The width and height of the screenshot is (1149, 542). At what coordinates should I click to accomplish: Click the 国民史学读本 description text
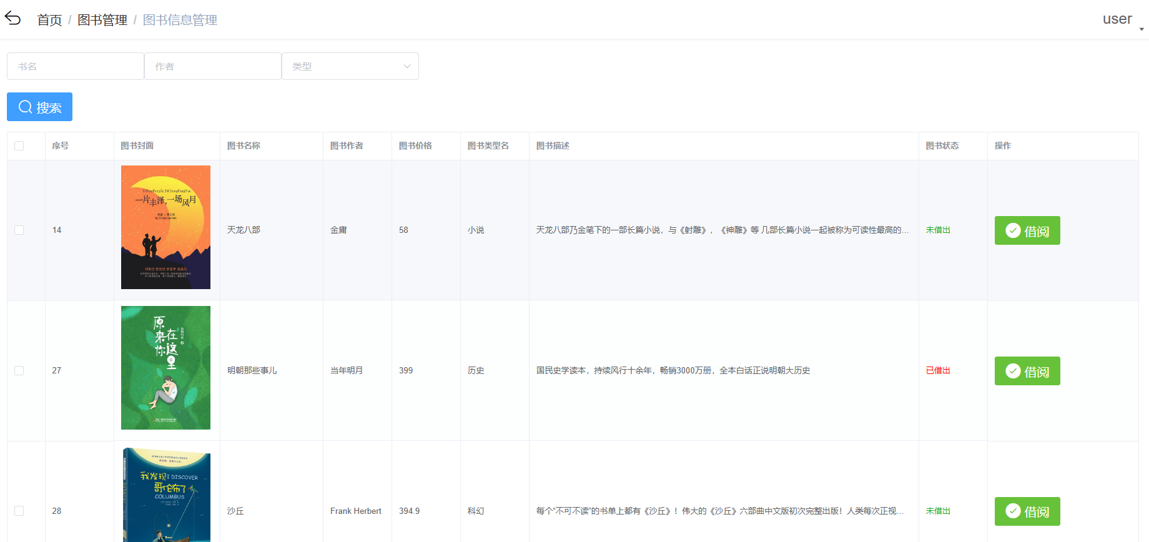[x=673, y=370]
